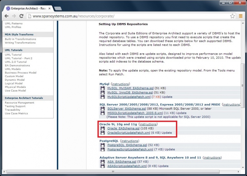This screenshot has width=247, height=176.
Task: Open UML Models sidebar link
Action: tap(13, 69)
